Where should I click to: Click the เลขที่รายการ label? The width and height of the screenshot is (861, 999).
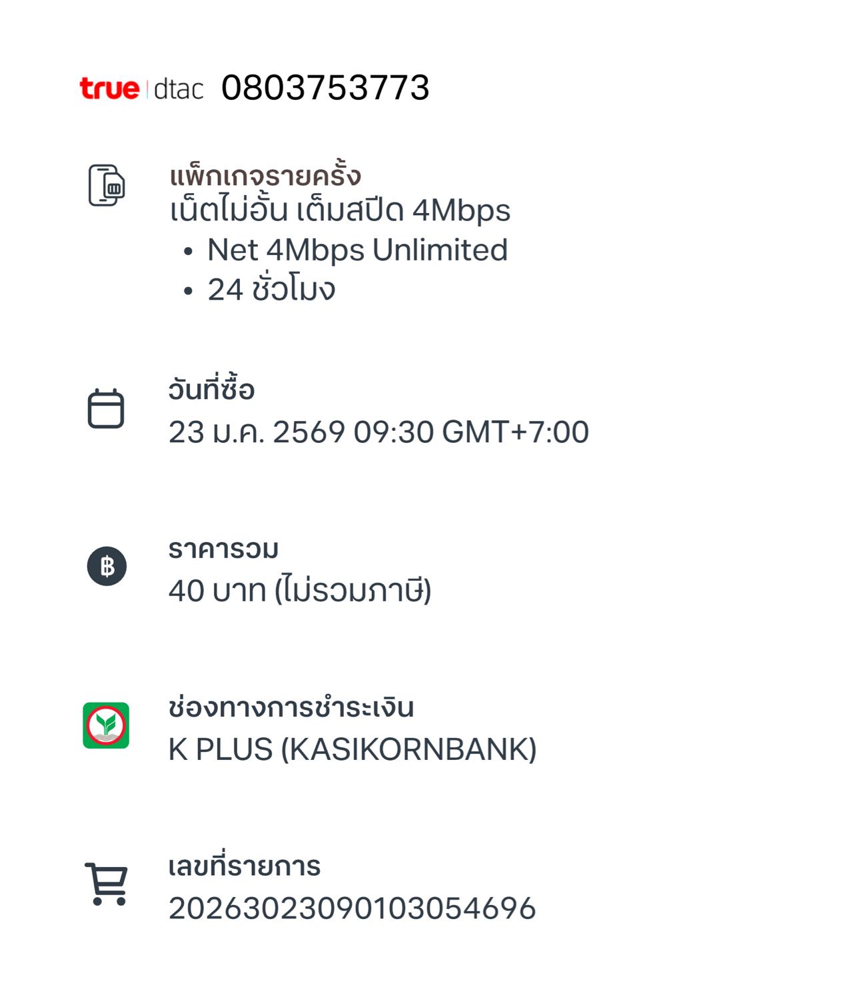(x=245, y=866)
